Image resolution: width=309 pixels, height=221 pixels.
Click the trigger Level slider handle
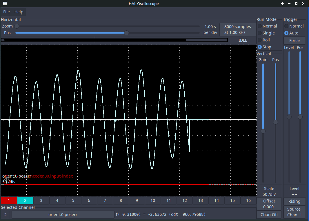tap(289, 117)
